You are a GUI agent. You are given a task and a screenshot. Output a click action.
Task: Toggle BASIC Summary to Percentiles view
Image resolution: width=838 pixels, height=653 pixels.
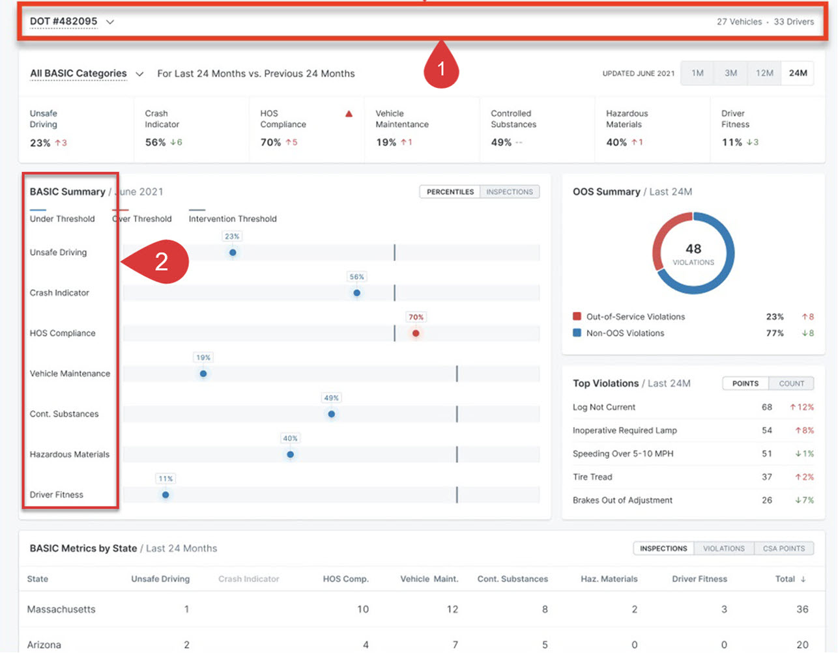coord(450,192)
